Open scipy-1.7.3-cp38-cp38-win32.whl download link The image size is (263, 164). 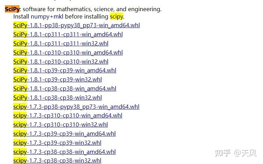pyautogui.click(x=57, y=161)
